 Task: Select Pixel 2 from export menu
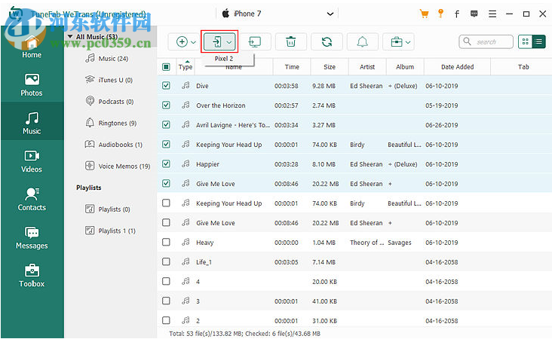tap(224, 59)
